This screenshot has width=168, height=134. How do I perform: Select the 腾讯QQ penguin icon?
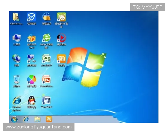[x=31, y=100]
